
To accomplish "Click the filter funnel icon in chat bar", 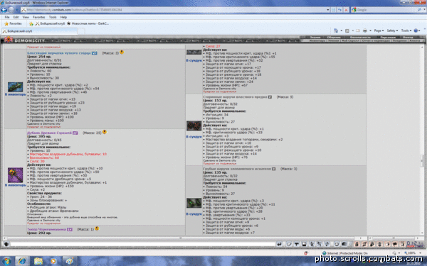I will coord(297,244).
